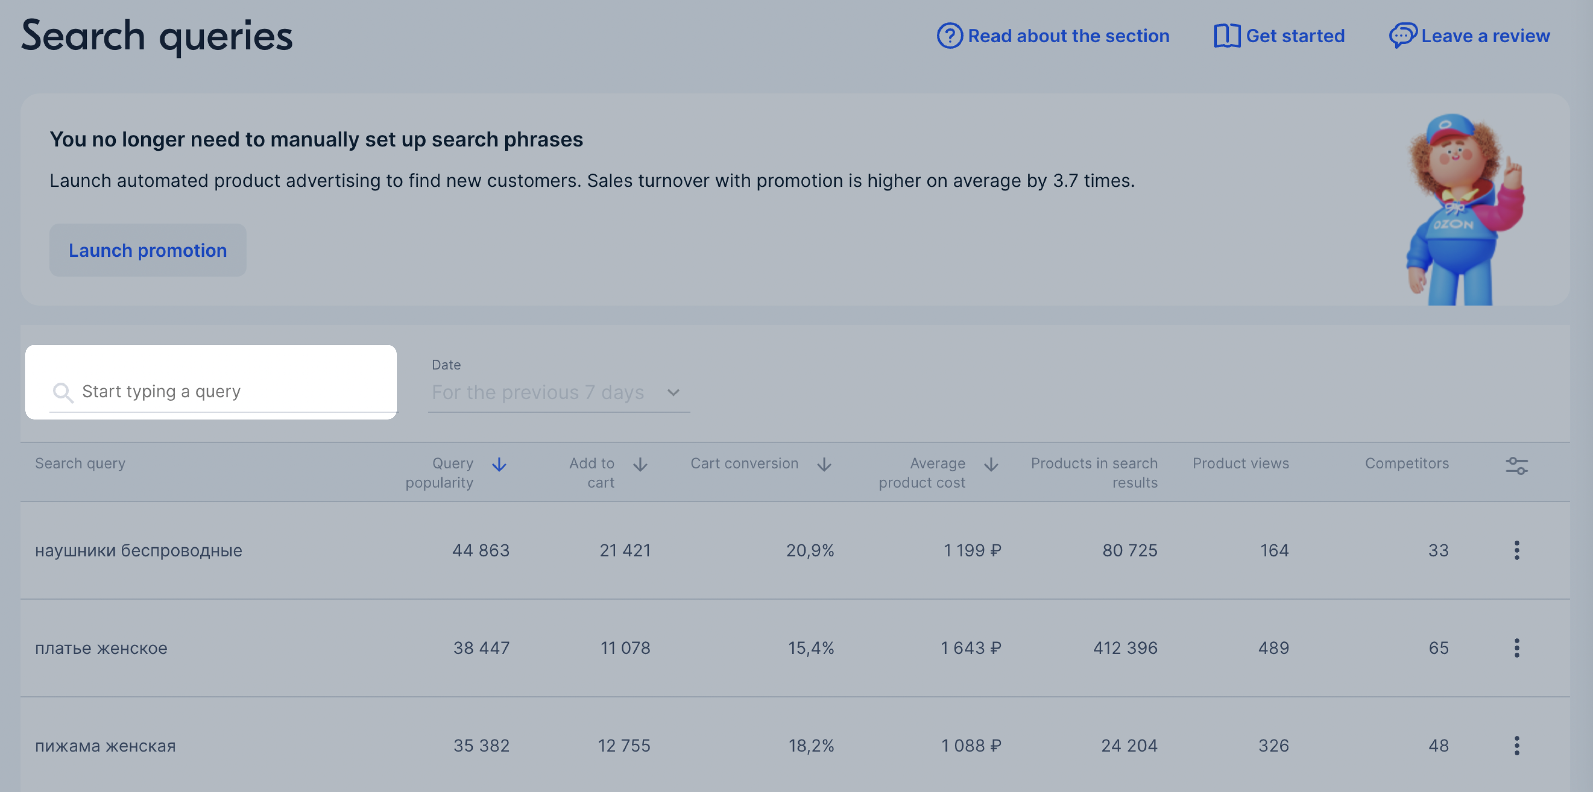Click the Leave a review chat icon
The width and height of the screenshot is (1593, 792).
click(x=1402, y=36)
